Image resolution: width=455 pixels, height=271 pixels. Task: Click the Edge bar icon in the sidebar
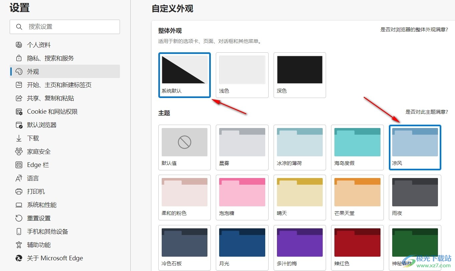[19, 165]
